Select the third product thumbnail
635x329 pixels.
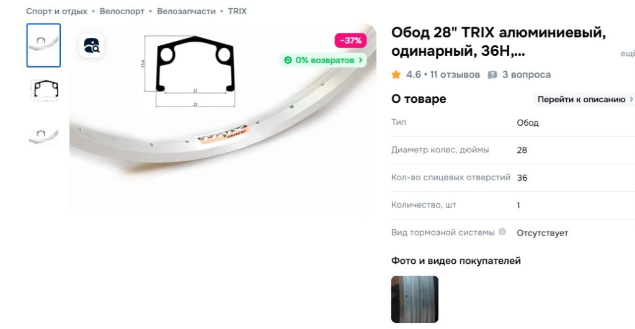click(x=44, y=134)
